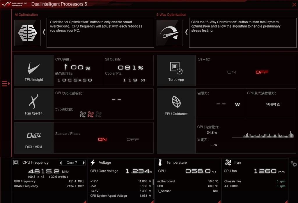Click the +3.3V 3.392 V row
The image size is (298, 203).
(x=121, y=191)
